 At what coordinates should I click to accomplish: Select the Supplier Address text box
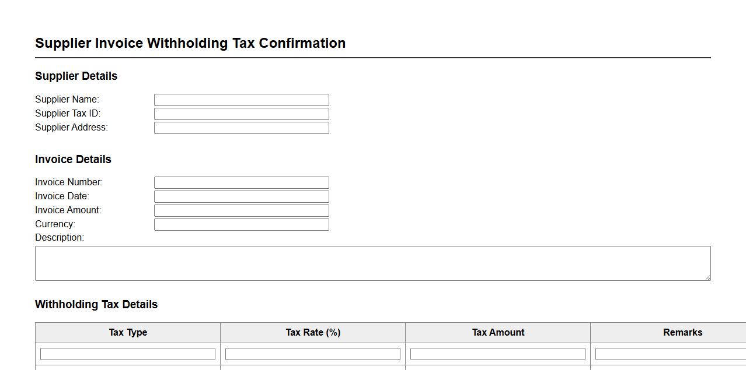(241, 128)
